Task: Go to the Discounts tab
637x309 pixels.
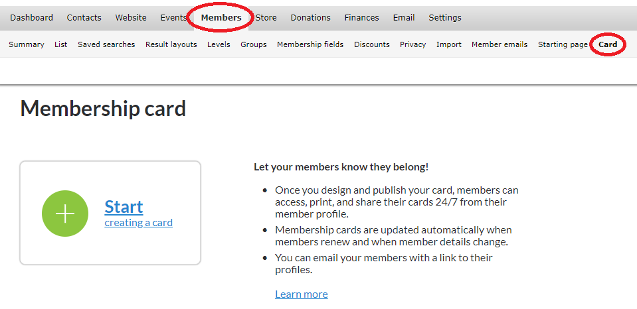Action: tap(372, 44)
